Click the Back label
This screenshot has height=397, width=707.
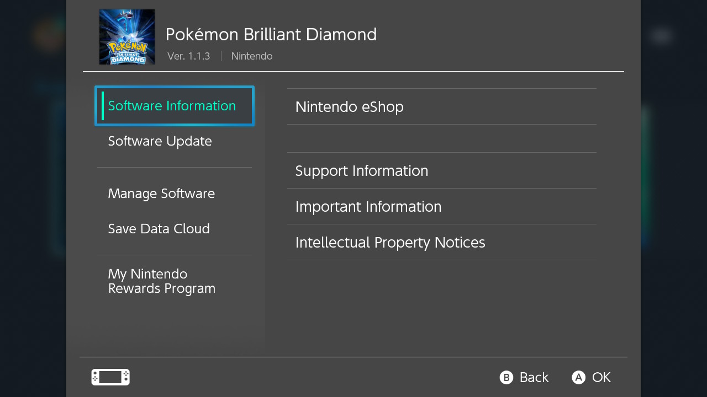pyautogui.click(x=534, y=377)
